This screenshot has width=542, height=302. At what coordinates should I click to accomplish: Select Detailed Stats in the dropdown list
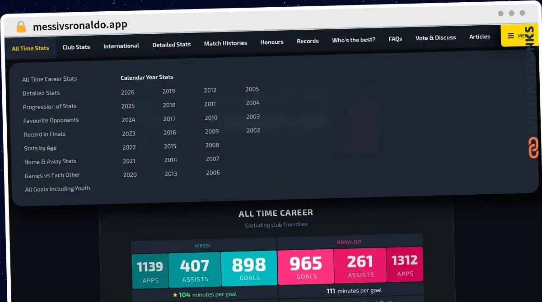tap(41, 93)
